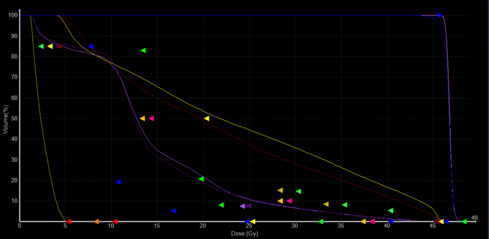Click the green marker at 83% volume near 13 Gy
The height and width of the screenshot is (239, 489).
pyautogui.click(x=143, y=50)
